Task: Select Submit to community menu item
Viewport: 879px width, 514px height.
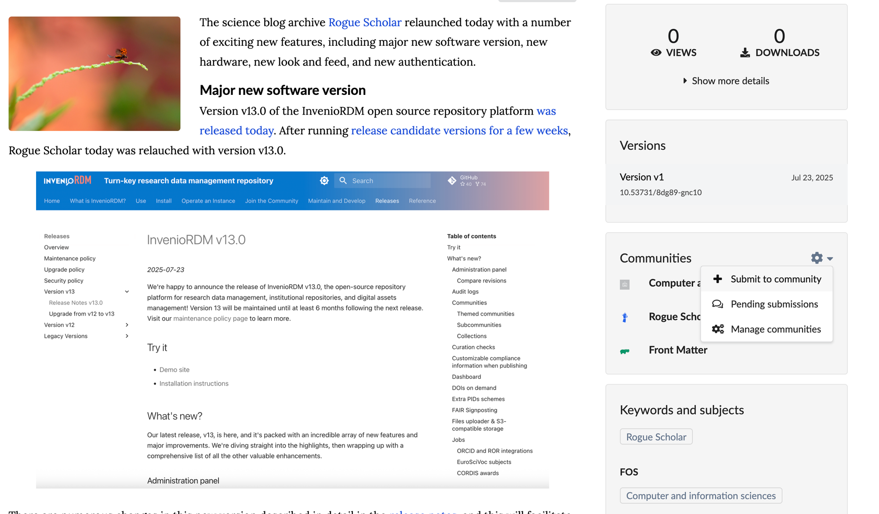Action: tap(776, 279)
